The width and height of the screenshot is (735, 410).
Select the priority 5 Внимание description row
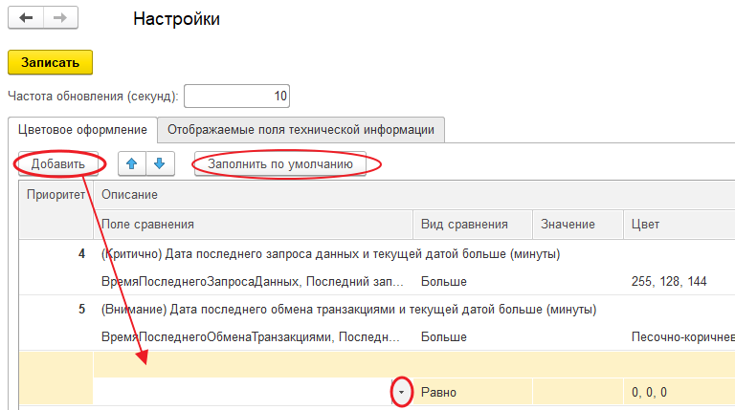(348, 310)
